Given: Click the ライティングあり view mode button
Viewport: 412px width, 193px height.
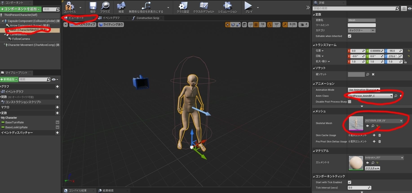Looking at the screenshot, I should click(x=111, y=25).
